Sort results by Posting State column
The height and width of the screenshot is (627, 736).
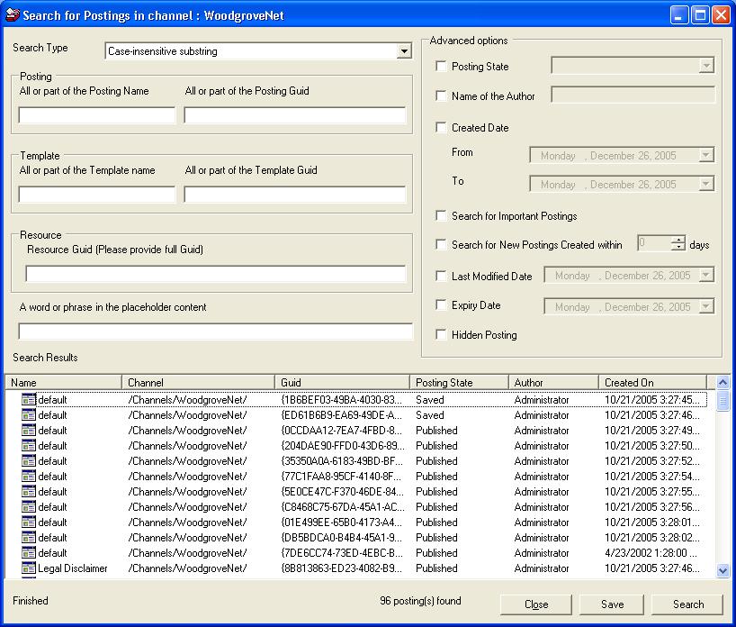[x=459, y=383]
